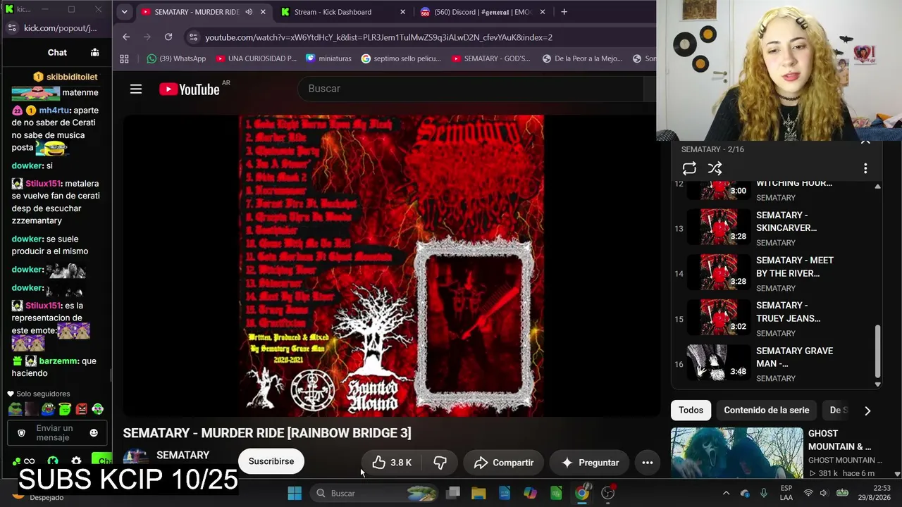The height and width of the screenshot is (507, 902).
Task: Select the Contenido de la serie chip
Action: (766, 411)
